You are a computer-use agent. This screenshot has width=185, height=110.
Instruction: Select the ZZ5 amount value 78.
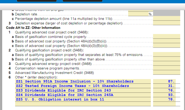click(164, 99)
